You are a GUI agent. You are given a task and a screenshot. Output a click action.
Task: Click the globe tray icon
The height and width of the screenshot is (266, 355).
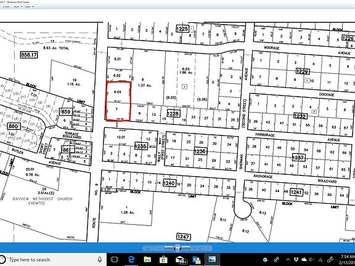click(265, 260)
